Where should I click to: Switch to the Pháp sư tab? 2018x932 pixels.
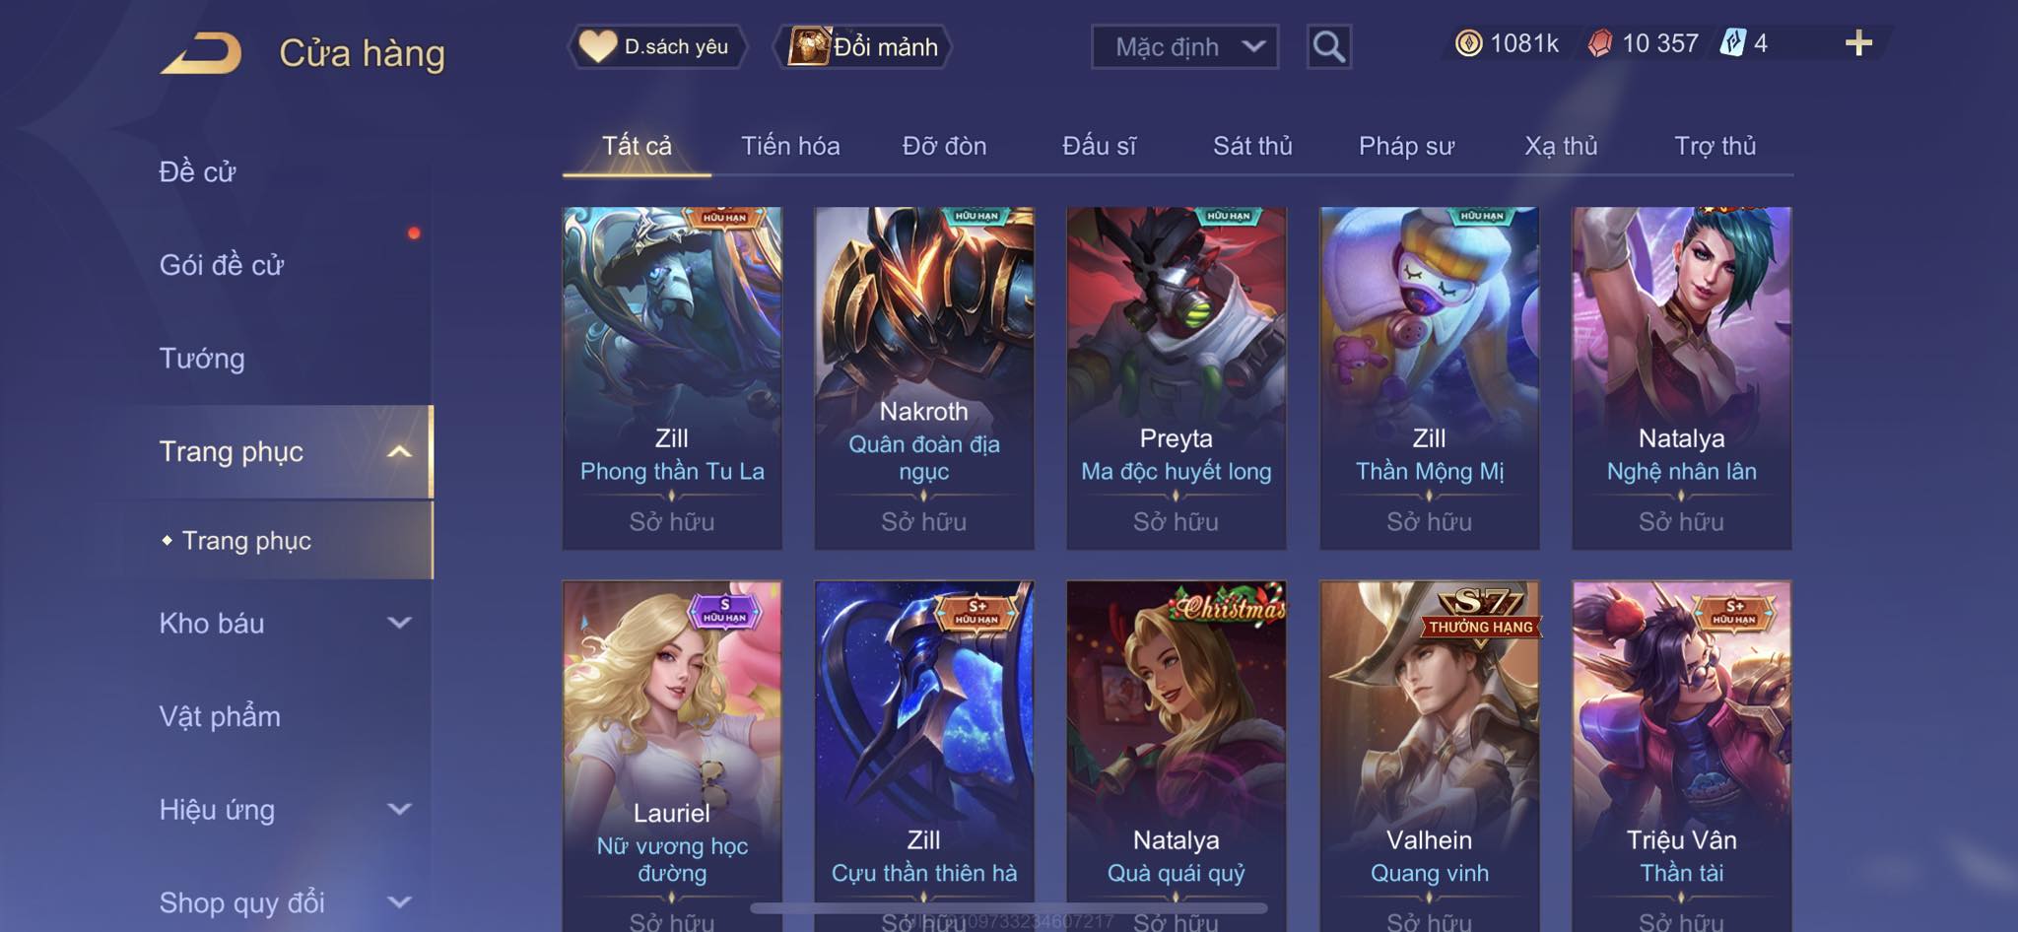tap(1406, 146)
